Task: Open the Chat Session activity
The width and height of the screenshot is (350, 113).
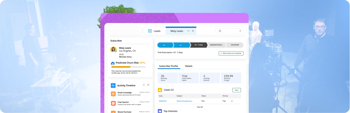Action: coord(123,102)
